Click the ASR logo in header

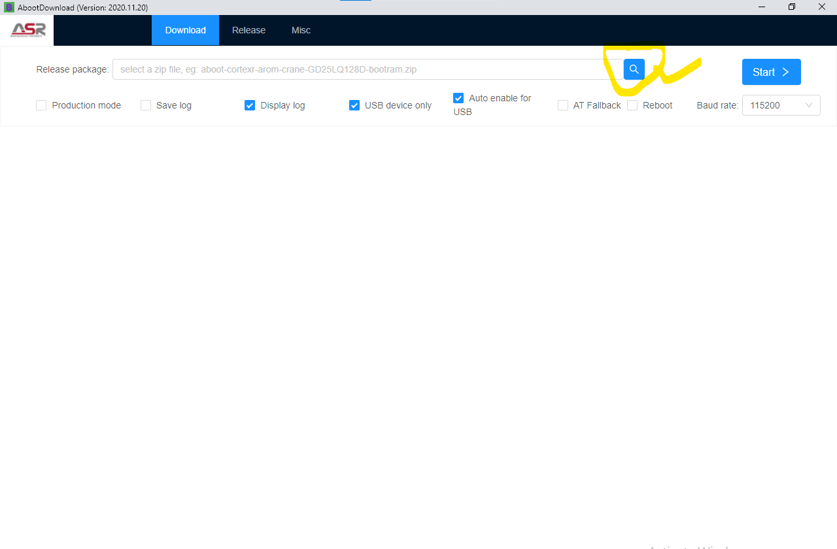point(27,30)
